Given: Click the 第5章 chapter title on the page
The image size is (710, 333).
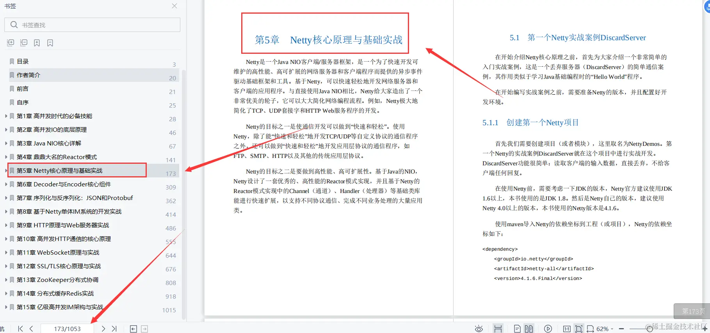Looking at the screenshot, I should 329,40.
